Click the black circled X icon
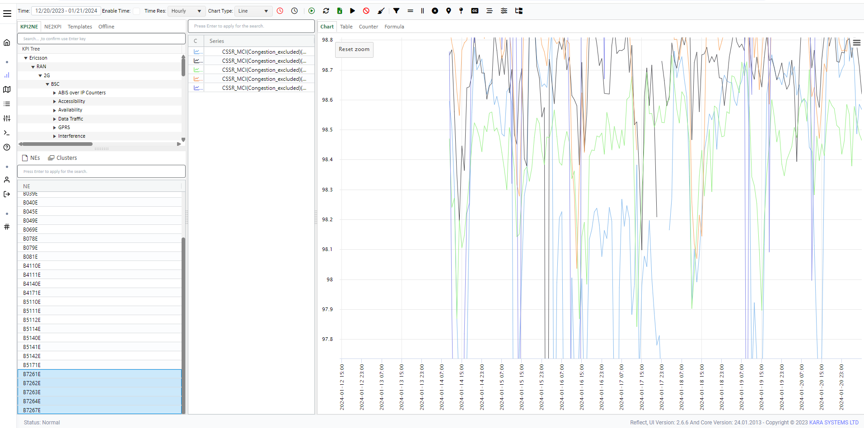 tap(435, 11)
